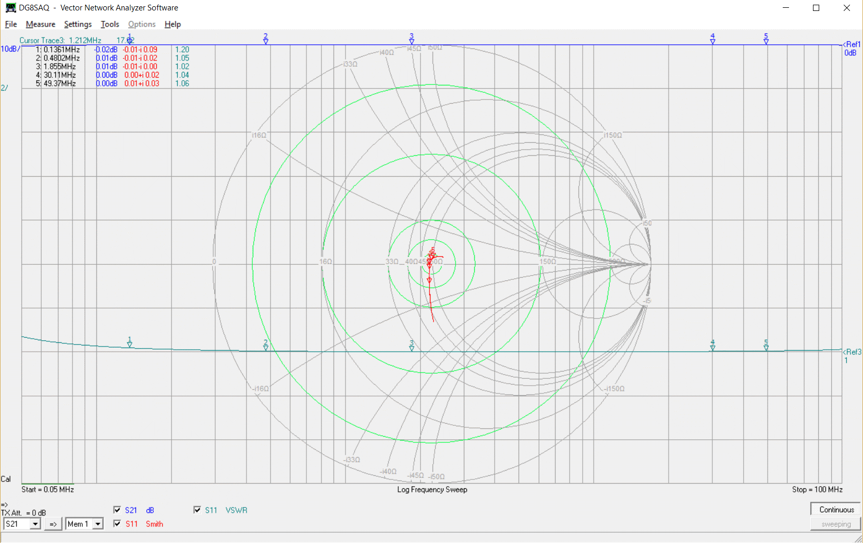863x543 pixels.
Task: Open the Tools menu
Action: point(110,24)
